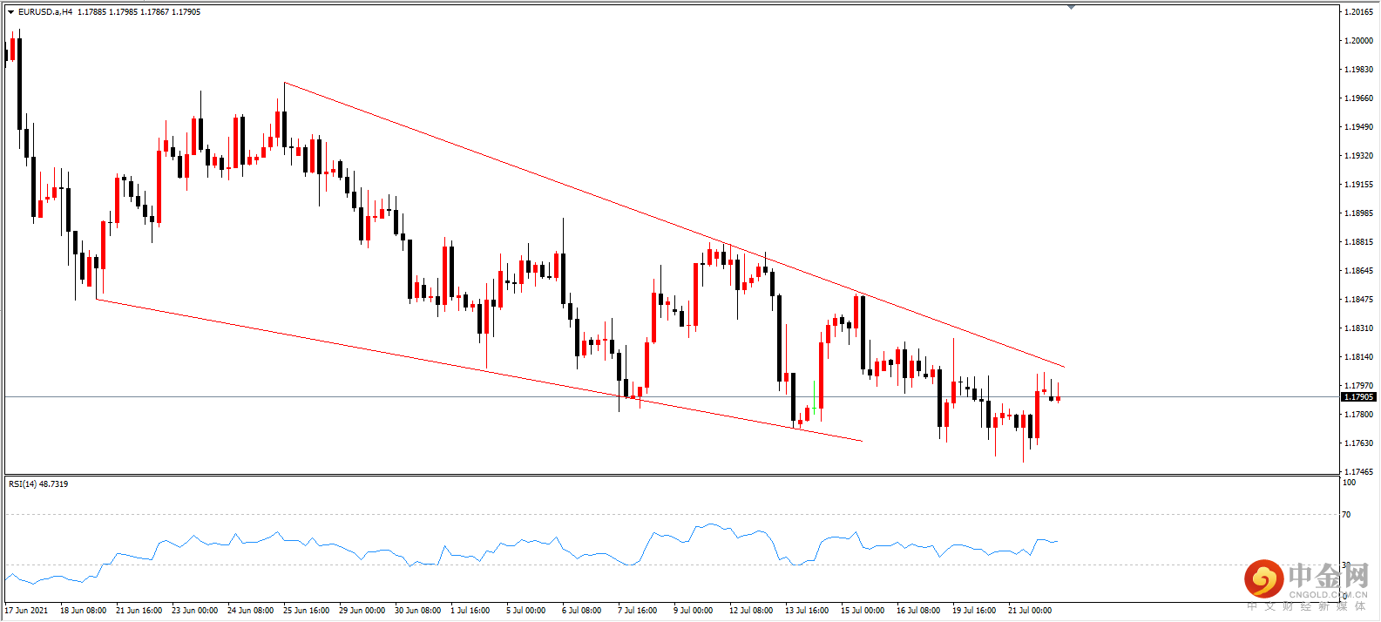
Task: Click the price axis label 1.19830
Action: point(1359,70)
